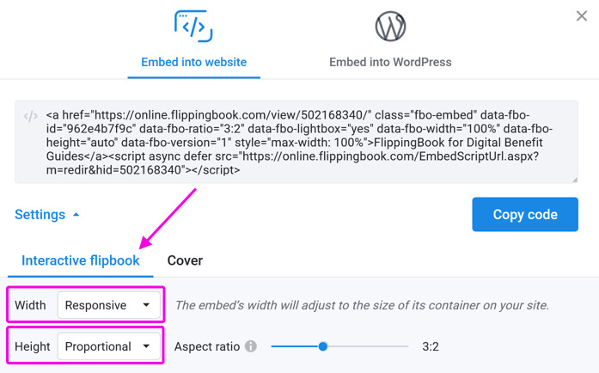Click the WordPress logo icon
Screen dimensions: 599x373
pos(390,26)
